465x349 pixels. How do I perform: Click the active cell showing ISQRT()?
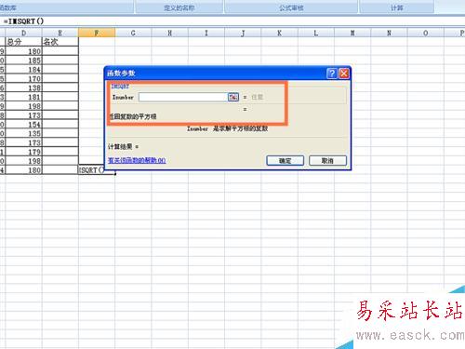(97, 170)
